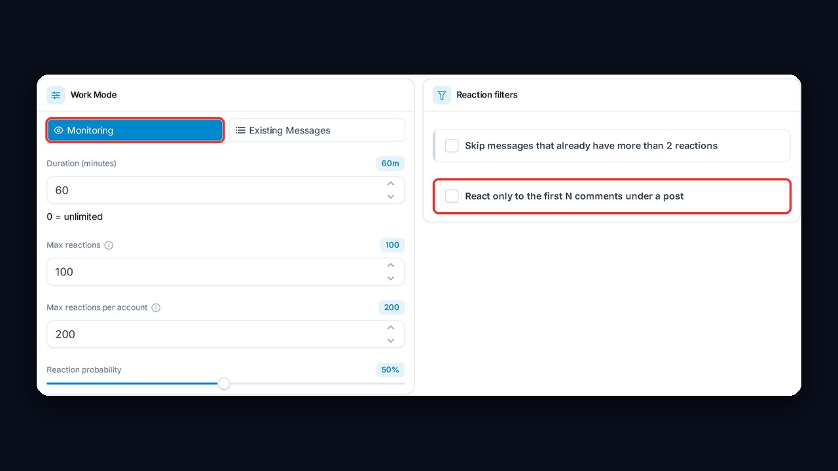838x471 pixels.
Task: Click the Reaction filters funnel icon
Action: point(442,95)
